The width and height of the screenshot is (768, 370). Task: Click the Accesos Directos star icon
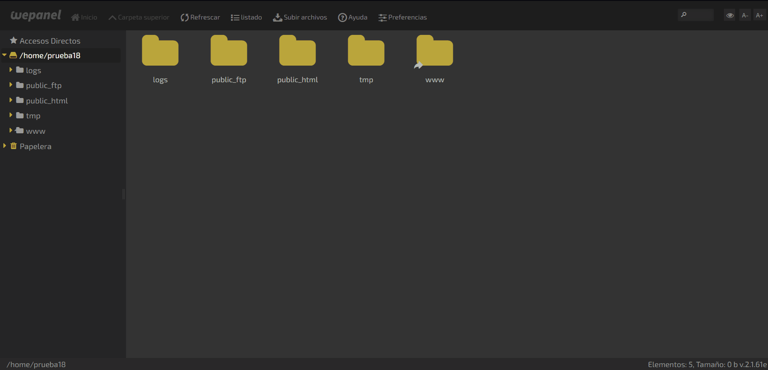[x=14, y=41]
